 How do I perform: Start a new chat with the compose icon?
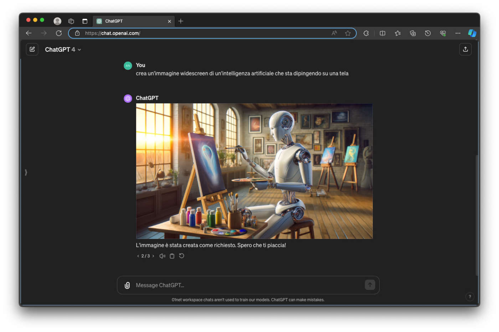coord(32,50)
